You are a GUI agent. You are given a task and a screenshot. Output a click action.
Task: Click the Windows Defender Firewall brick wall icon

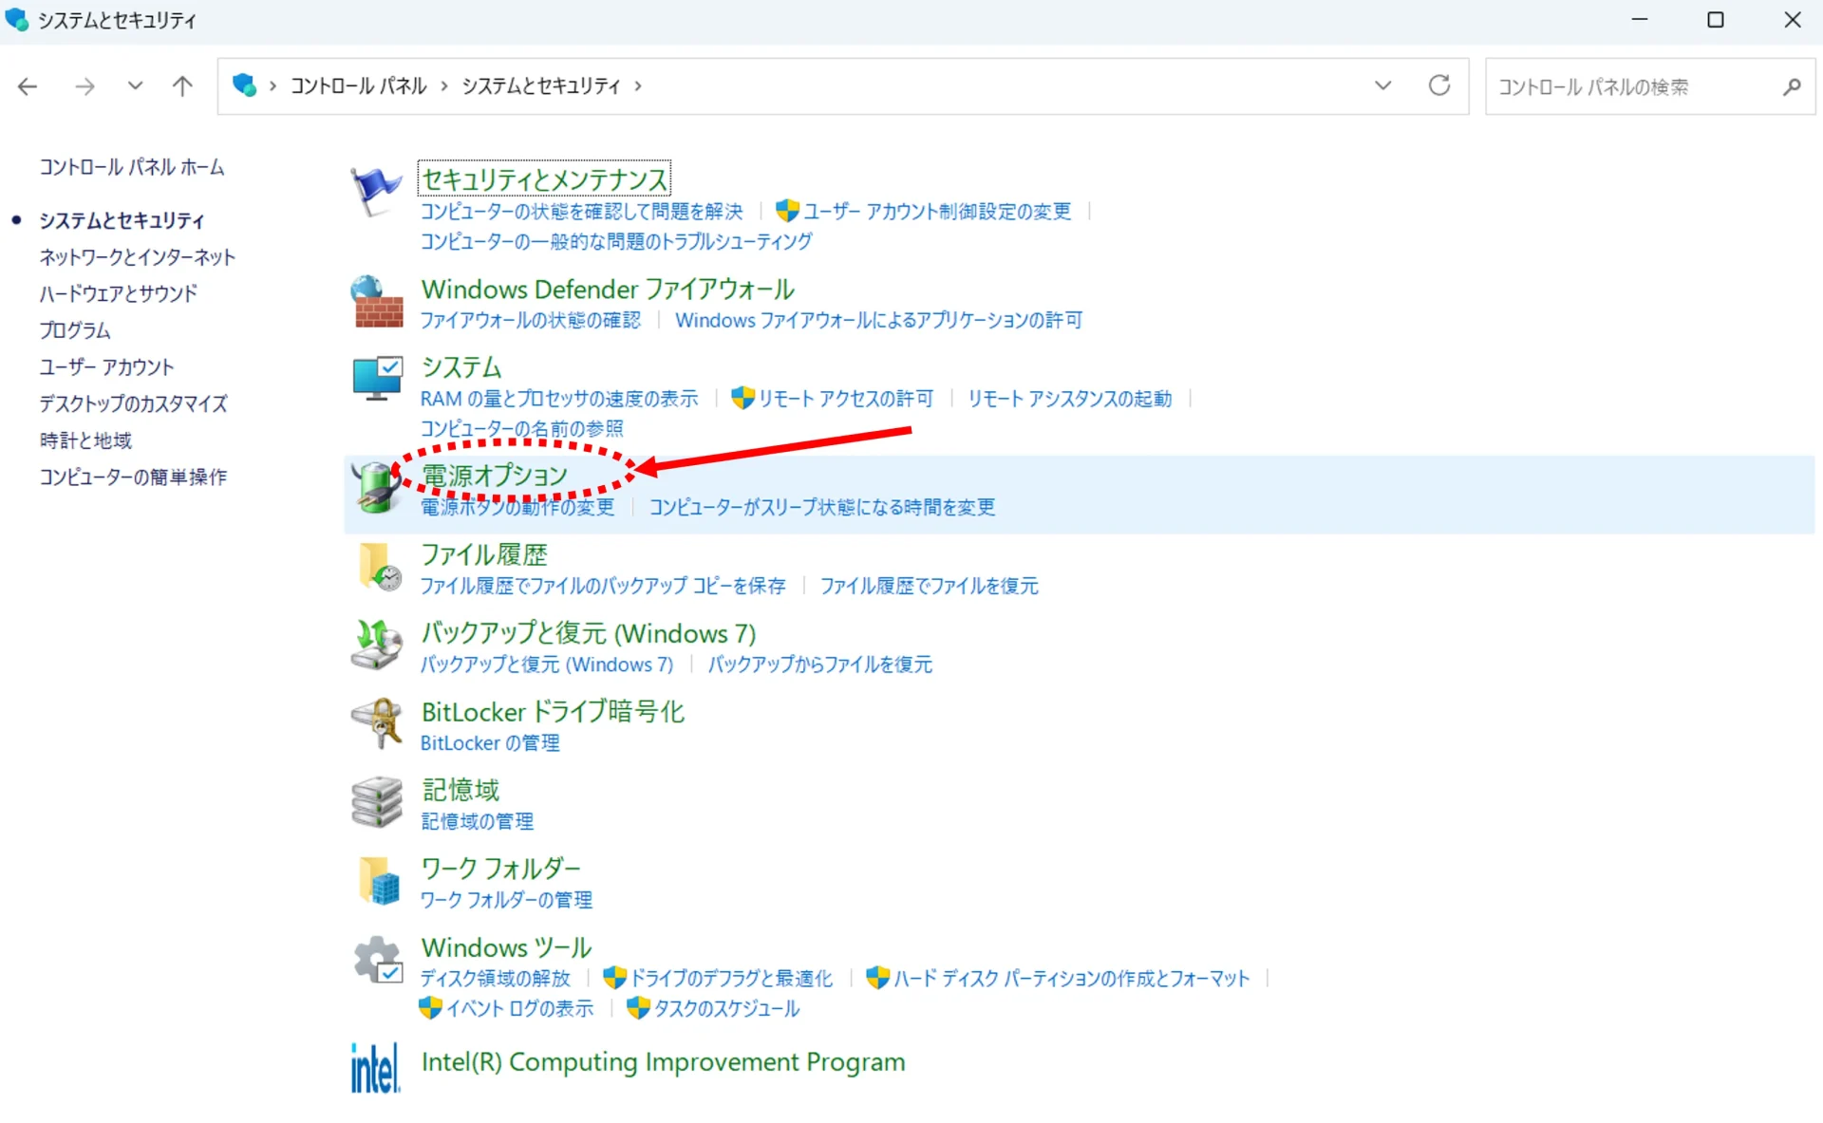click(x=377, y=302)
